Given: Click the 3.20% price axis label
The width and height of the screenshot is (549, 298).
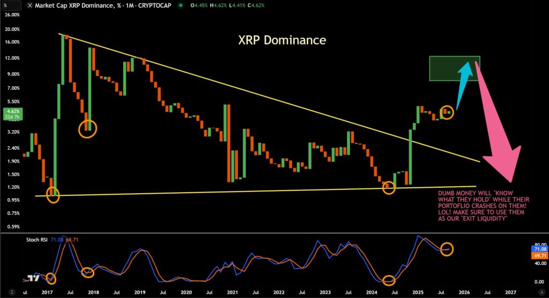Looking at the screenshot, I should tap(13, 132).
